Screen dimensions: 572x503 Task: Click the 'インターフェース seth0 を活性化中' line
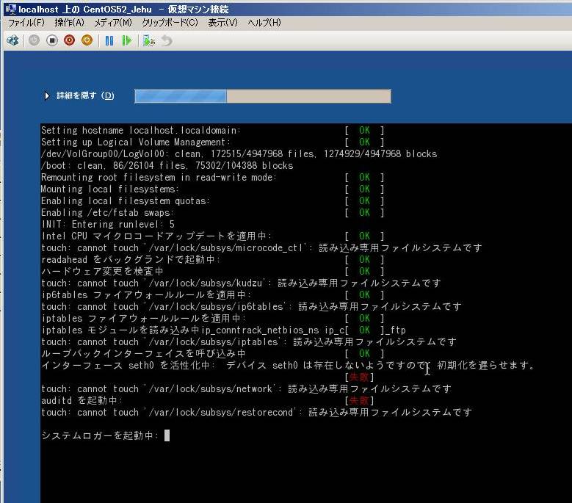pyautogui.click(x=288, y=365)
